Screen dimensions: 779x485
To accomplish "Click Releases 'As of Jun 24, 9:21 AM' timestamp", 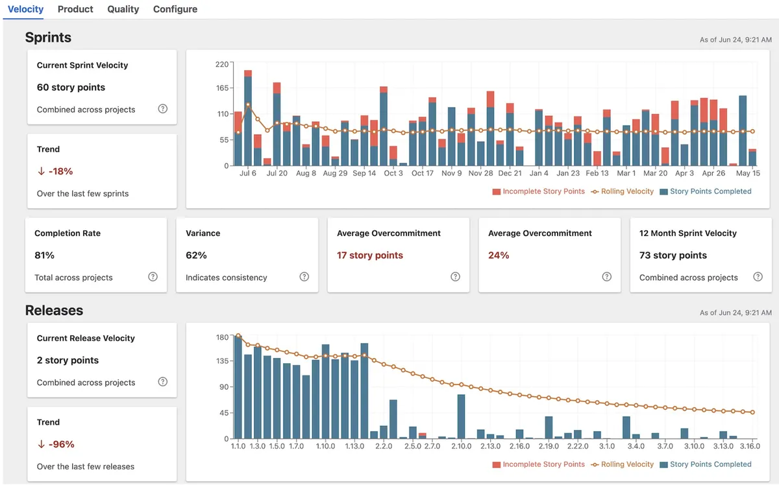I will coord(736,313).
